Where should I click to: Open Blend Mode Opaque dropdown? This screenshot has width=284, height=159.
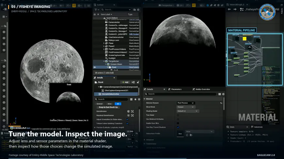click(x=186, y=107)
